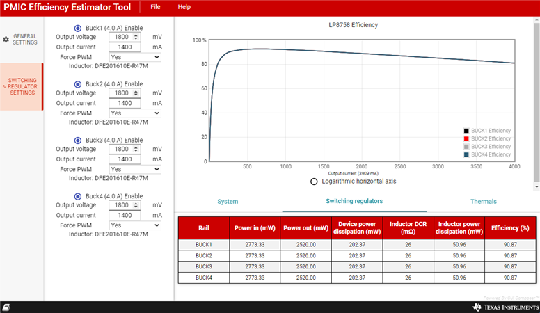
Task: Click the console icon in bottom status bar
Action: click(x=6, y=307)
